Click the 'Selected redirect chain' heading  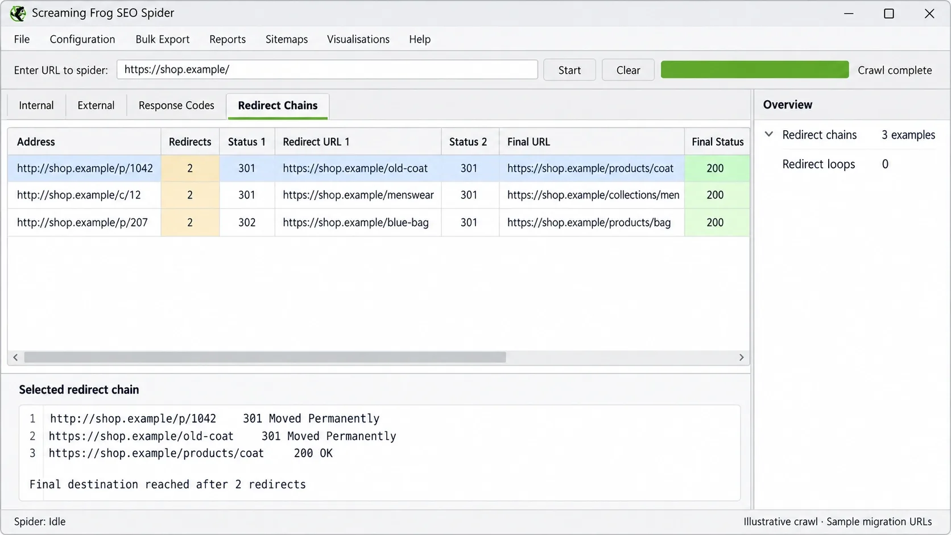click(x=79, y=389)
